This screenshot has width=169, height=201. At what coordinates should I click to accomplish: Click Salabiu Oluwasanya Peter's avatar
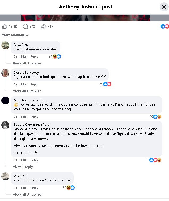point(5,125)
